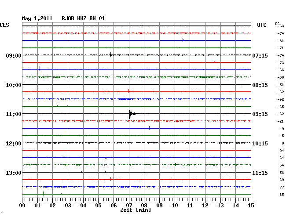Select the 09:00 local time label

coord(14,55)
